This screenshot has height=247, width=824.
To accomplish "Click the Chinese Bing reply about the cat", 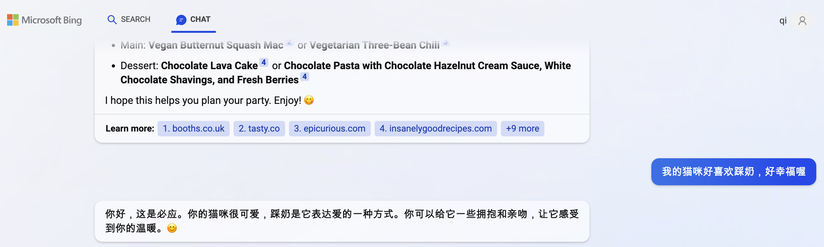I will (341, 221).
